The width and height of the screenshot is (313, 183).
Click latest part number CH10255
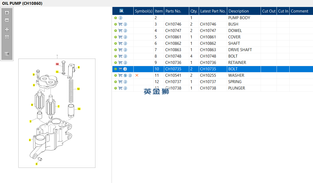click(208, 75)
